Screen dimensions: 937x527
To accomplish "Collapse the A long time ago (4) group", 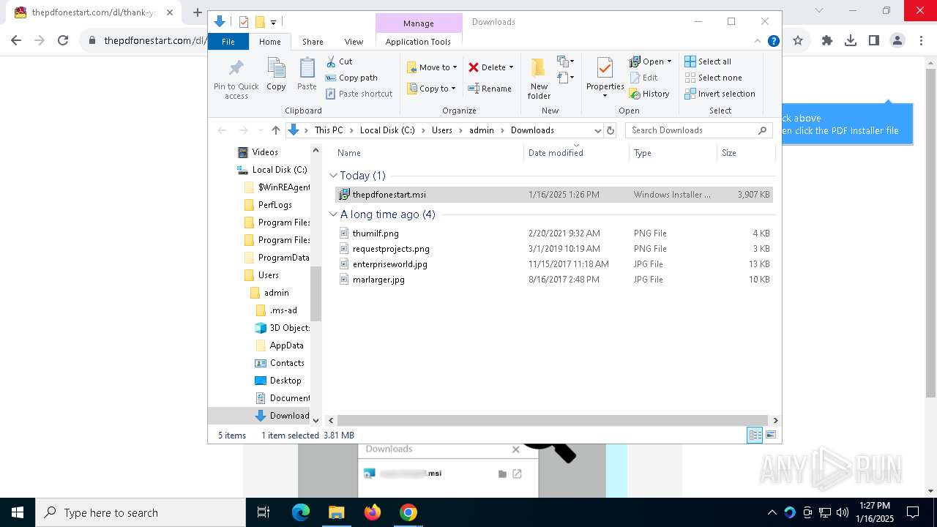I will point(333,214).
